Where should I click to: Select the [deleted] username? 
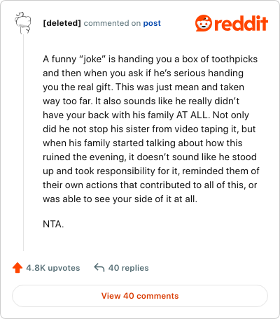tap(62, 23)
